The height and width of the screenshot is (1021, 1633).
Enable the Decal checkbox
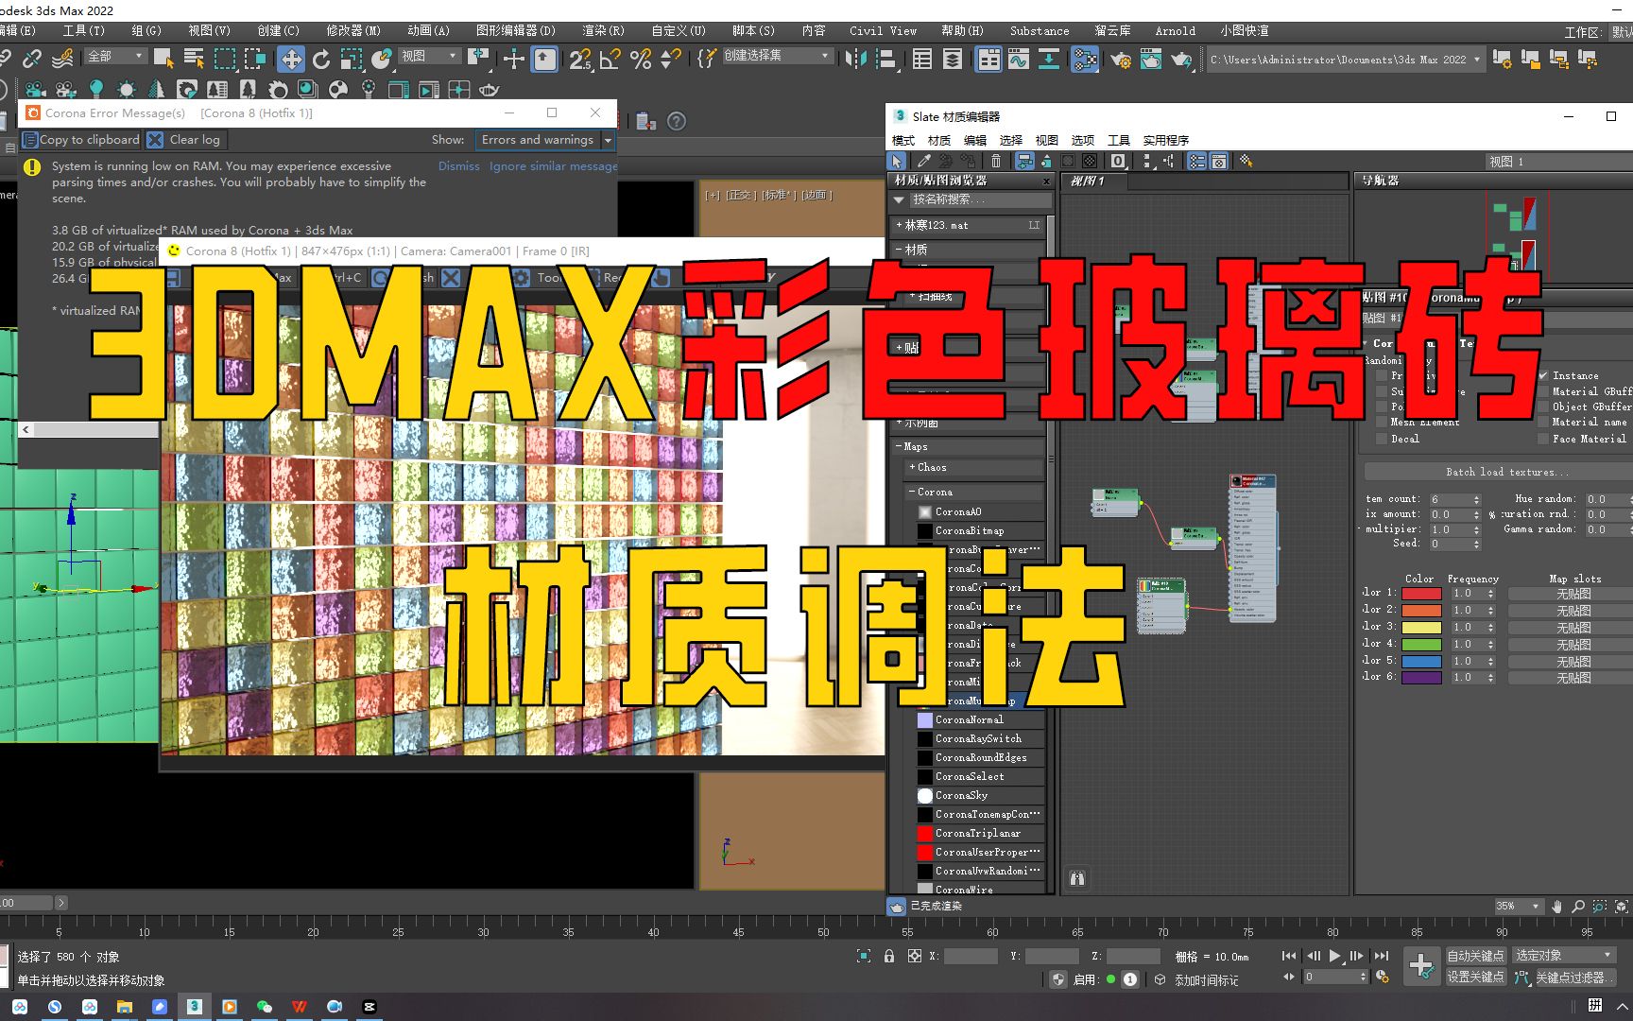click(x=1381, y=439)
